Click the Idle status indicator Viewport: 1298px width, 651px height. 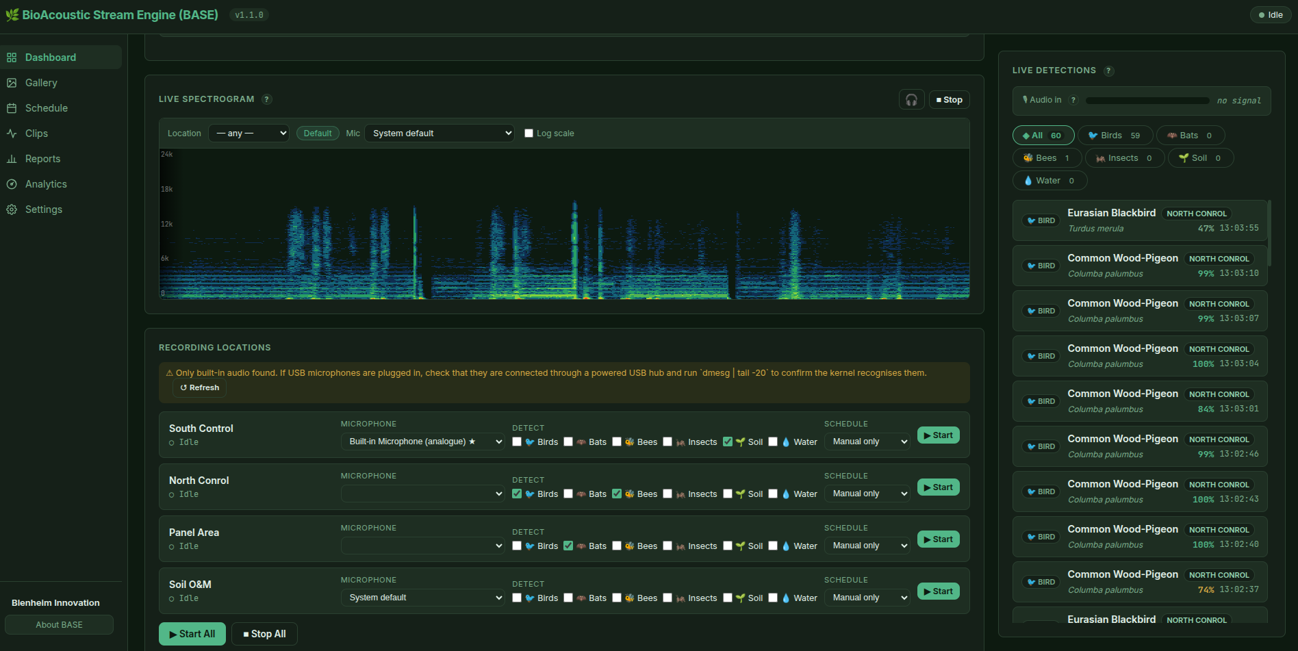click(1271, 15)
